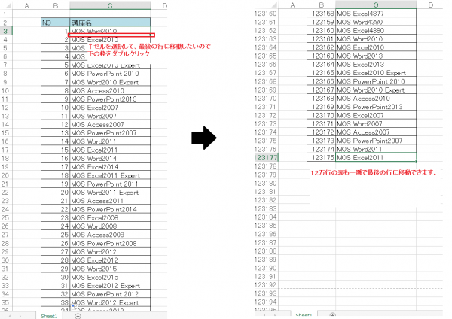452x319 pixels.
Task: Click cell MOS PowerPoint 2011
Action: (110, 184)
